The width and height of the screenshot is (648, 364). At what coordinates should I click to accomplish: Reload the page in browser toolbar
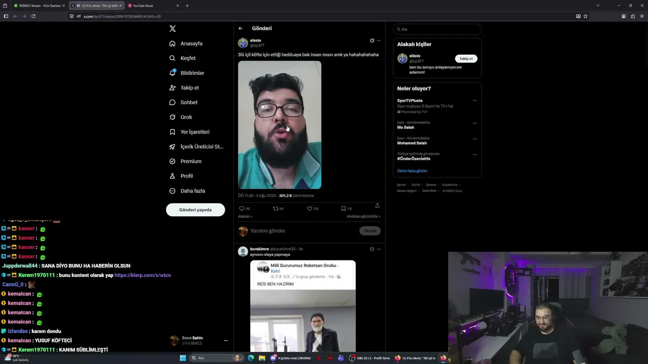pyautogui.click(x=33, y=16)
